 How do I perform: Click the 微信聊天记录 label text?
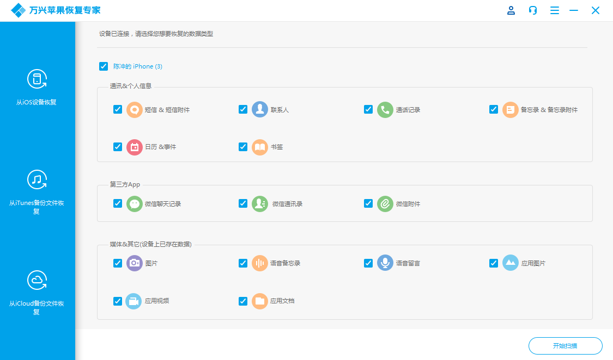pyautogui.click(x=163, y=204)
